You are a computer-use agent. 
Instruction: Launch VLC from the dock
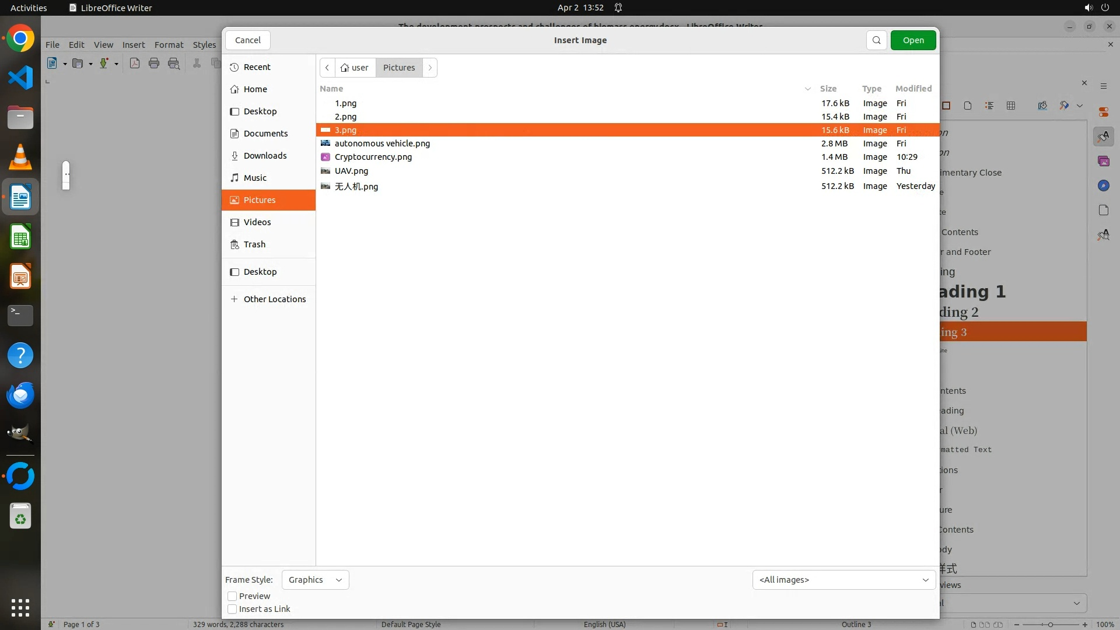pyautogui.click(x=20, y=157)
